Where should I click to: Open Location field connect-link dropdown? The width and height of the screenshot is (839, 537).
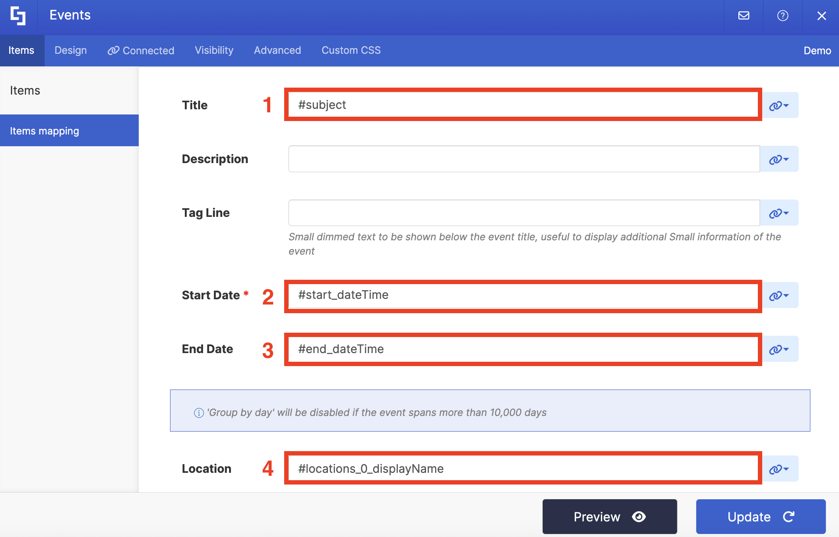[779, 469]
